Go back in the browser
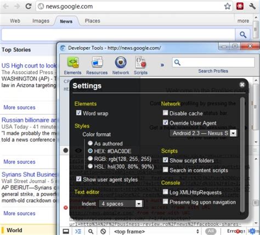This screenshot has height=235, width=260. tap(6, 6)
